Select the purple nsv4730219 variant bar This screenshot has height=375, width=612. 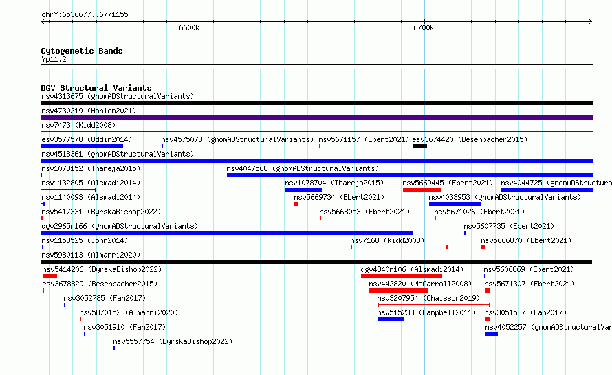coord(316,117)
